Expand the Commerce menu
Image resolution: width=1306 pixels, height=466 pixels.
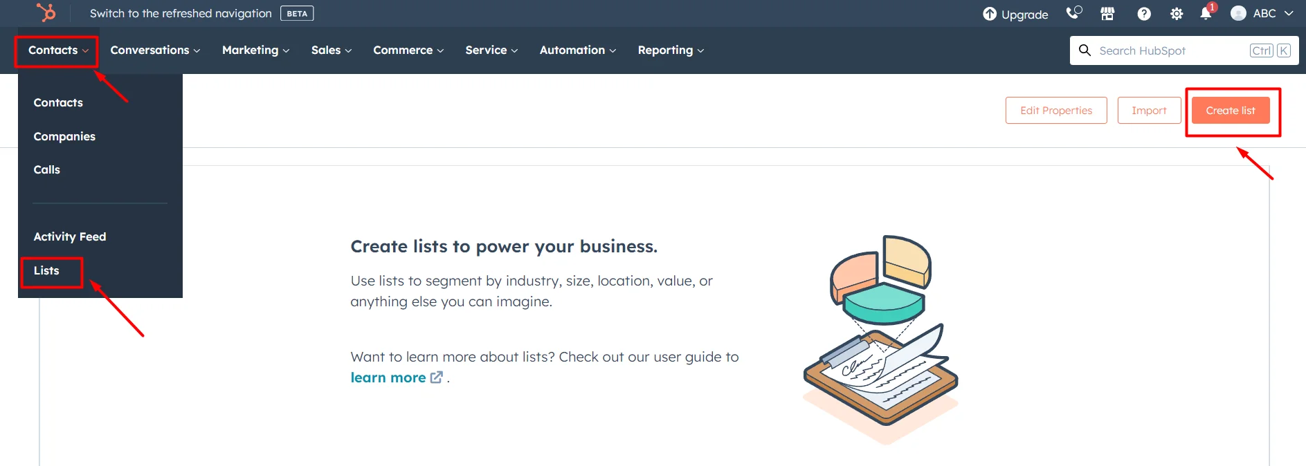click(408, 50)
